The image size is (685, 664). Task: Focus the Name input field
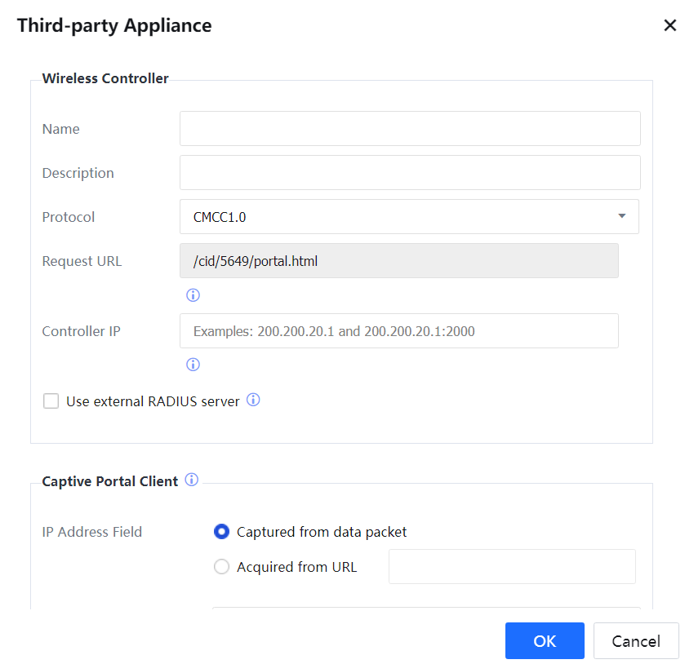tap(409, 129)
